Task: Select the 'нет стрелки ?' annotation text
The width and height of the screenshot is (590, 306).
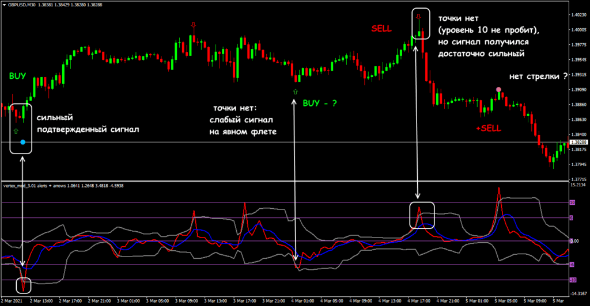Action: click(535, 76)
